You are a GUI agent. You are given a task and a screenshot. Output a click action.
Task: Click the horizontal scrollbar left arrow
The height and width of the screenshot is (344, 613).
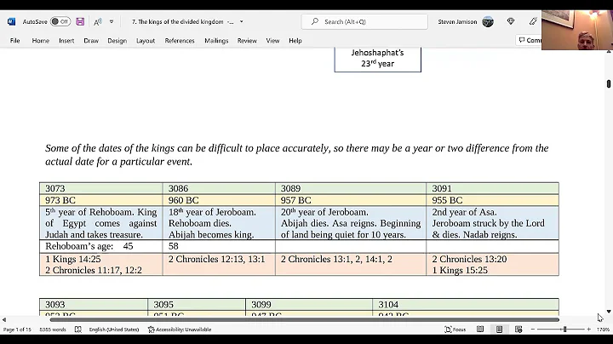(4, 320)
